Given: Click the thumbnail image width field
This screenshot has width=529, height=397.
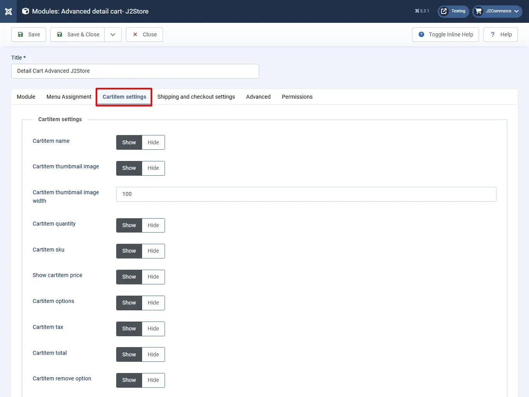Looking at the screenshot, I should 306,194.
